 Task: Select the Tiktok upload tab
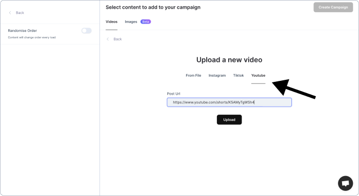coord(238,75)
